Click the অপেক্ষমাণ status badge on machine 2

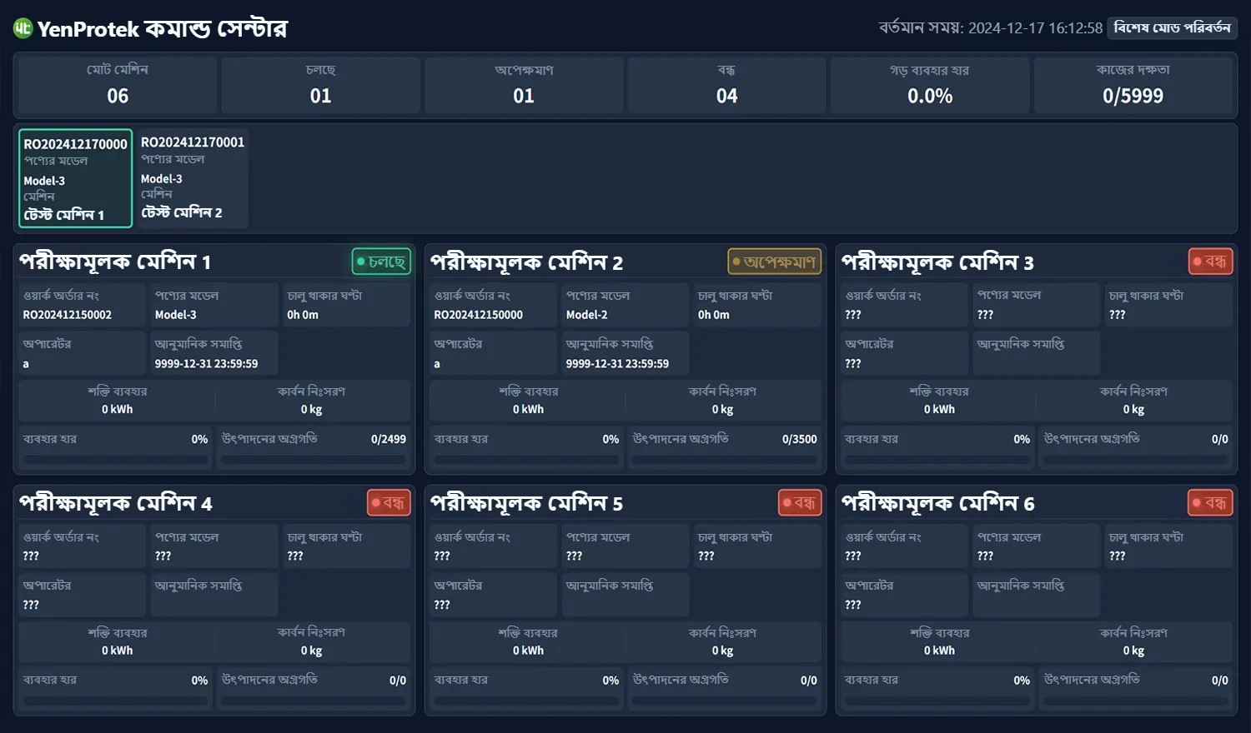point(775,262)
